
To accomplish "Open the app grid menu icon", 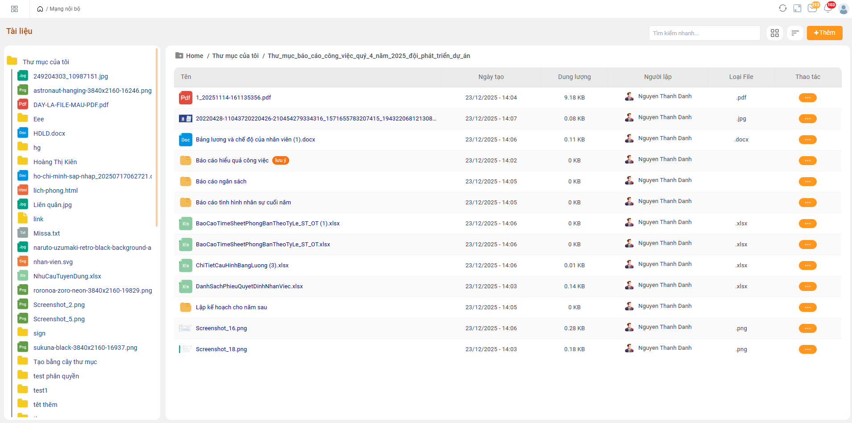I will coord(14,9).
